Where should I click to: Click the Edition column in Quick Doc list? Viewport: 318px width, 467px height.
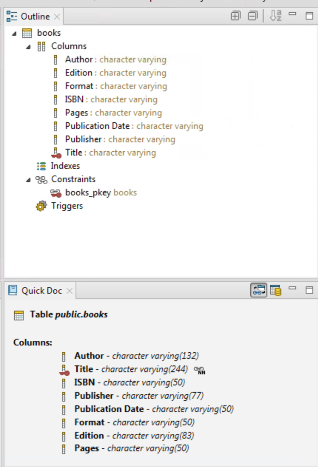[134, 436]
